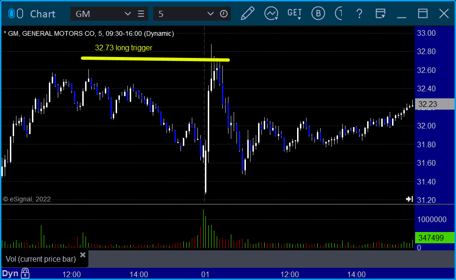Open the window layout options icon
Viewport: 456px width, 280px height.
coord(380,13)
